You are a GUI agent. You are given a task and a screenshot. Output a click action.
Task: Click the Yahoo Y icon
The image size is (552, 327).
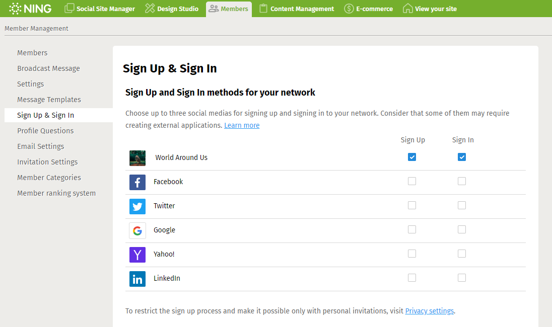pyautogui.click(x=137, y=255)
